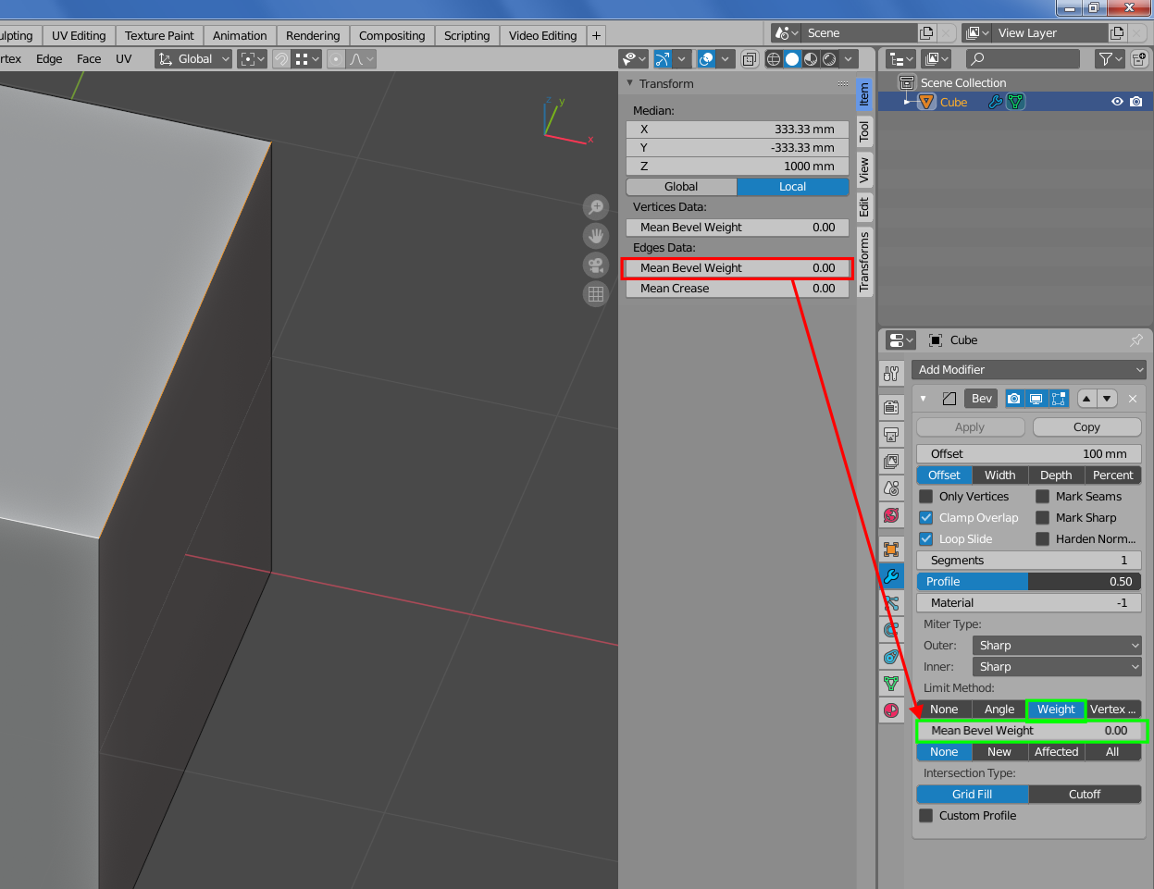Open the Face menu
Screen dimensions: 1154x889
point(89,59)
